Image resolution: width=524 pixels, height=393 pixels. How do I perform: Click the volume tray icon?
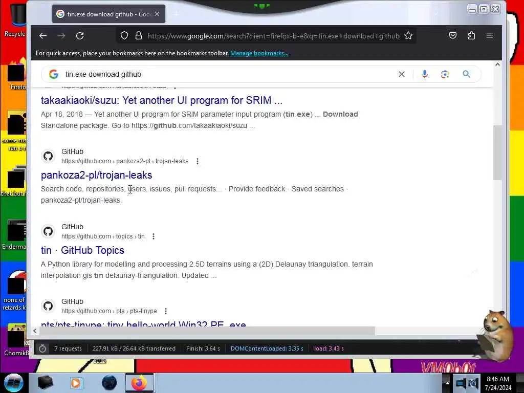(x=473, y=383)
